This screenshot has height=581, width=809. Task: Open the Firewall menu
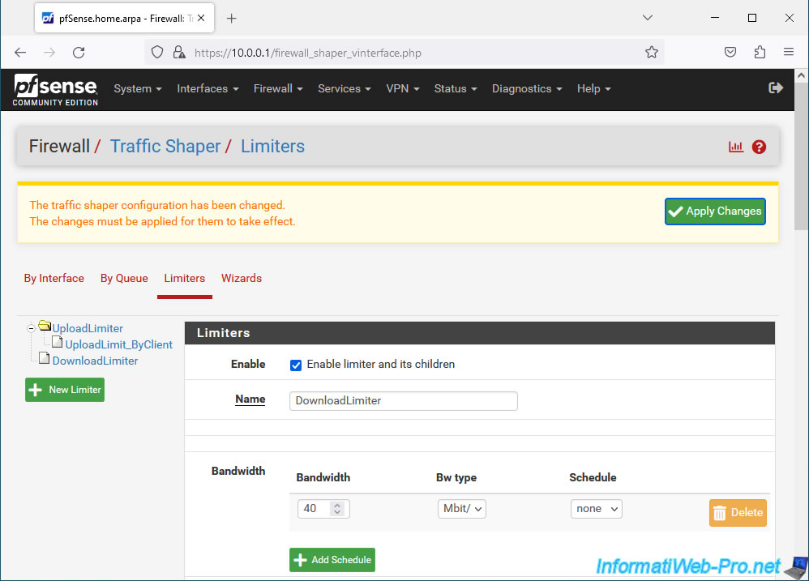pyautogui.click(x=278, y=88)
